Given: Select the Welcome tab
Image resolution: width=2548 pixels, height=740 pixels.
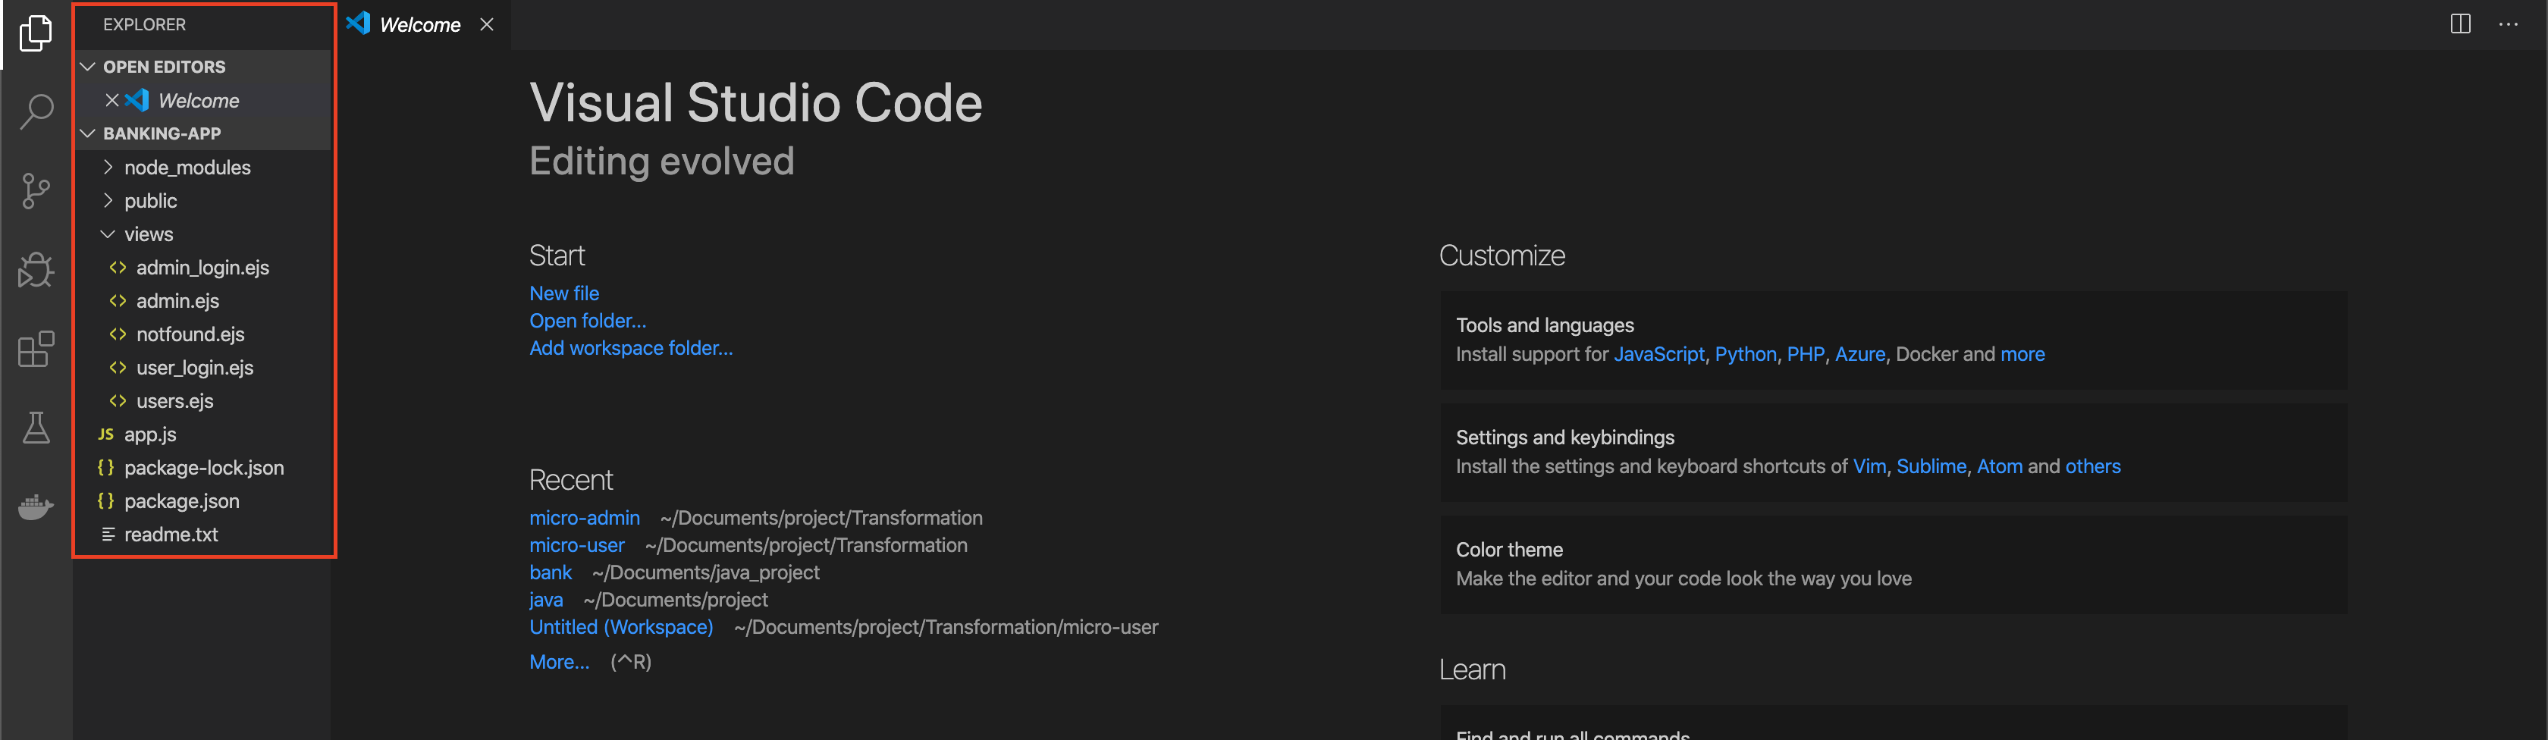Looking at the screenshot, I should tap(422, 25).
